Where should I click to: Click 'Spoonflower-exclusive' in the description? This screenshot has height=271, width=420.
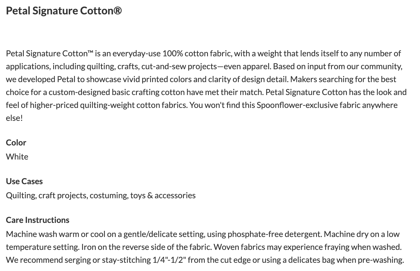297,105
